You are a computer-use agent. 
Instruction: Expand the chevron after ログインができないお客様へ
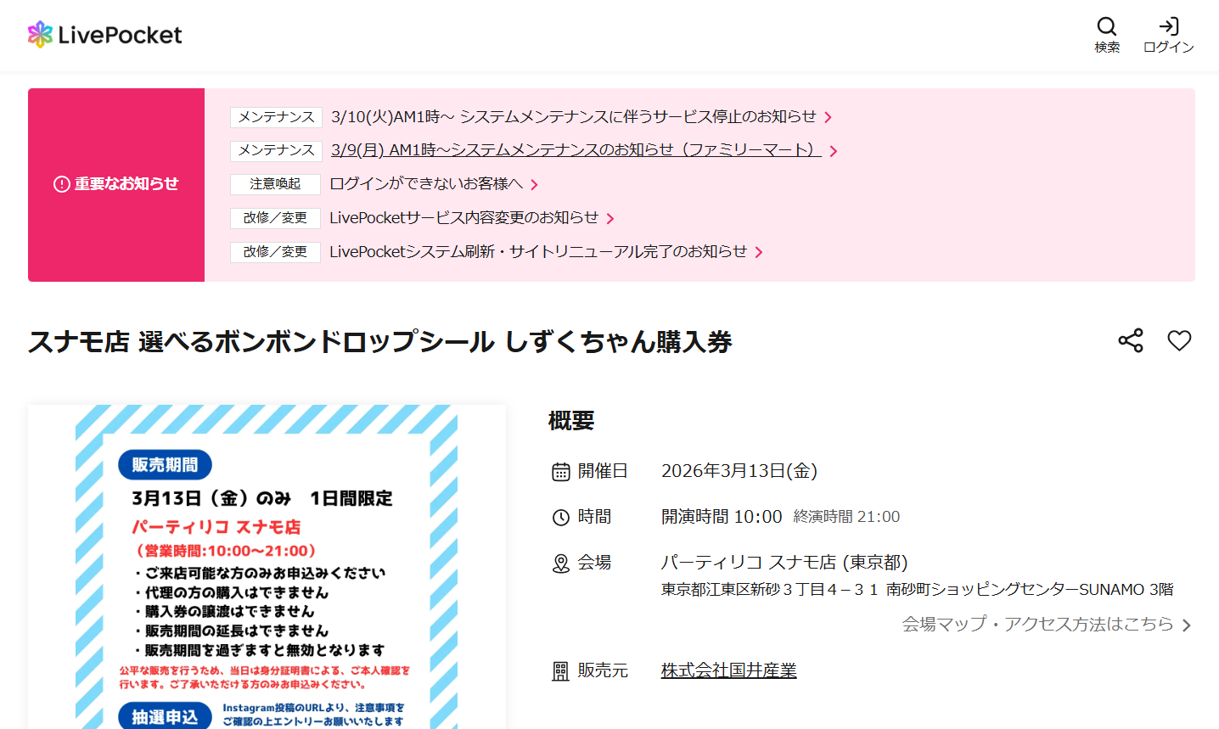(x=536, y=184)
